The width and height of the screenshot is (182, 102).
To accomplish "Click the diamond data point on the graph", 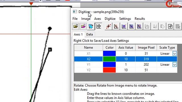I will click(50, 28).
